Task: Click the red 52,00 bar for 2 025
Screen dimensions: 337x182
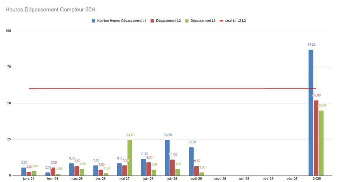Action: [x=316, y=138]
